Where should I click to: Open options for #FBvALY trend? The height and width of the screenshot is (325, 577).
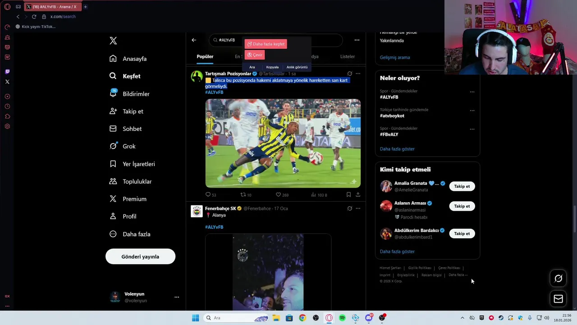pos(472,129)
